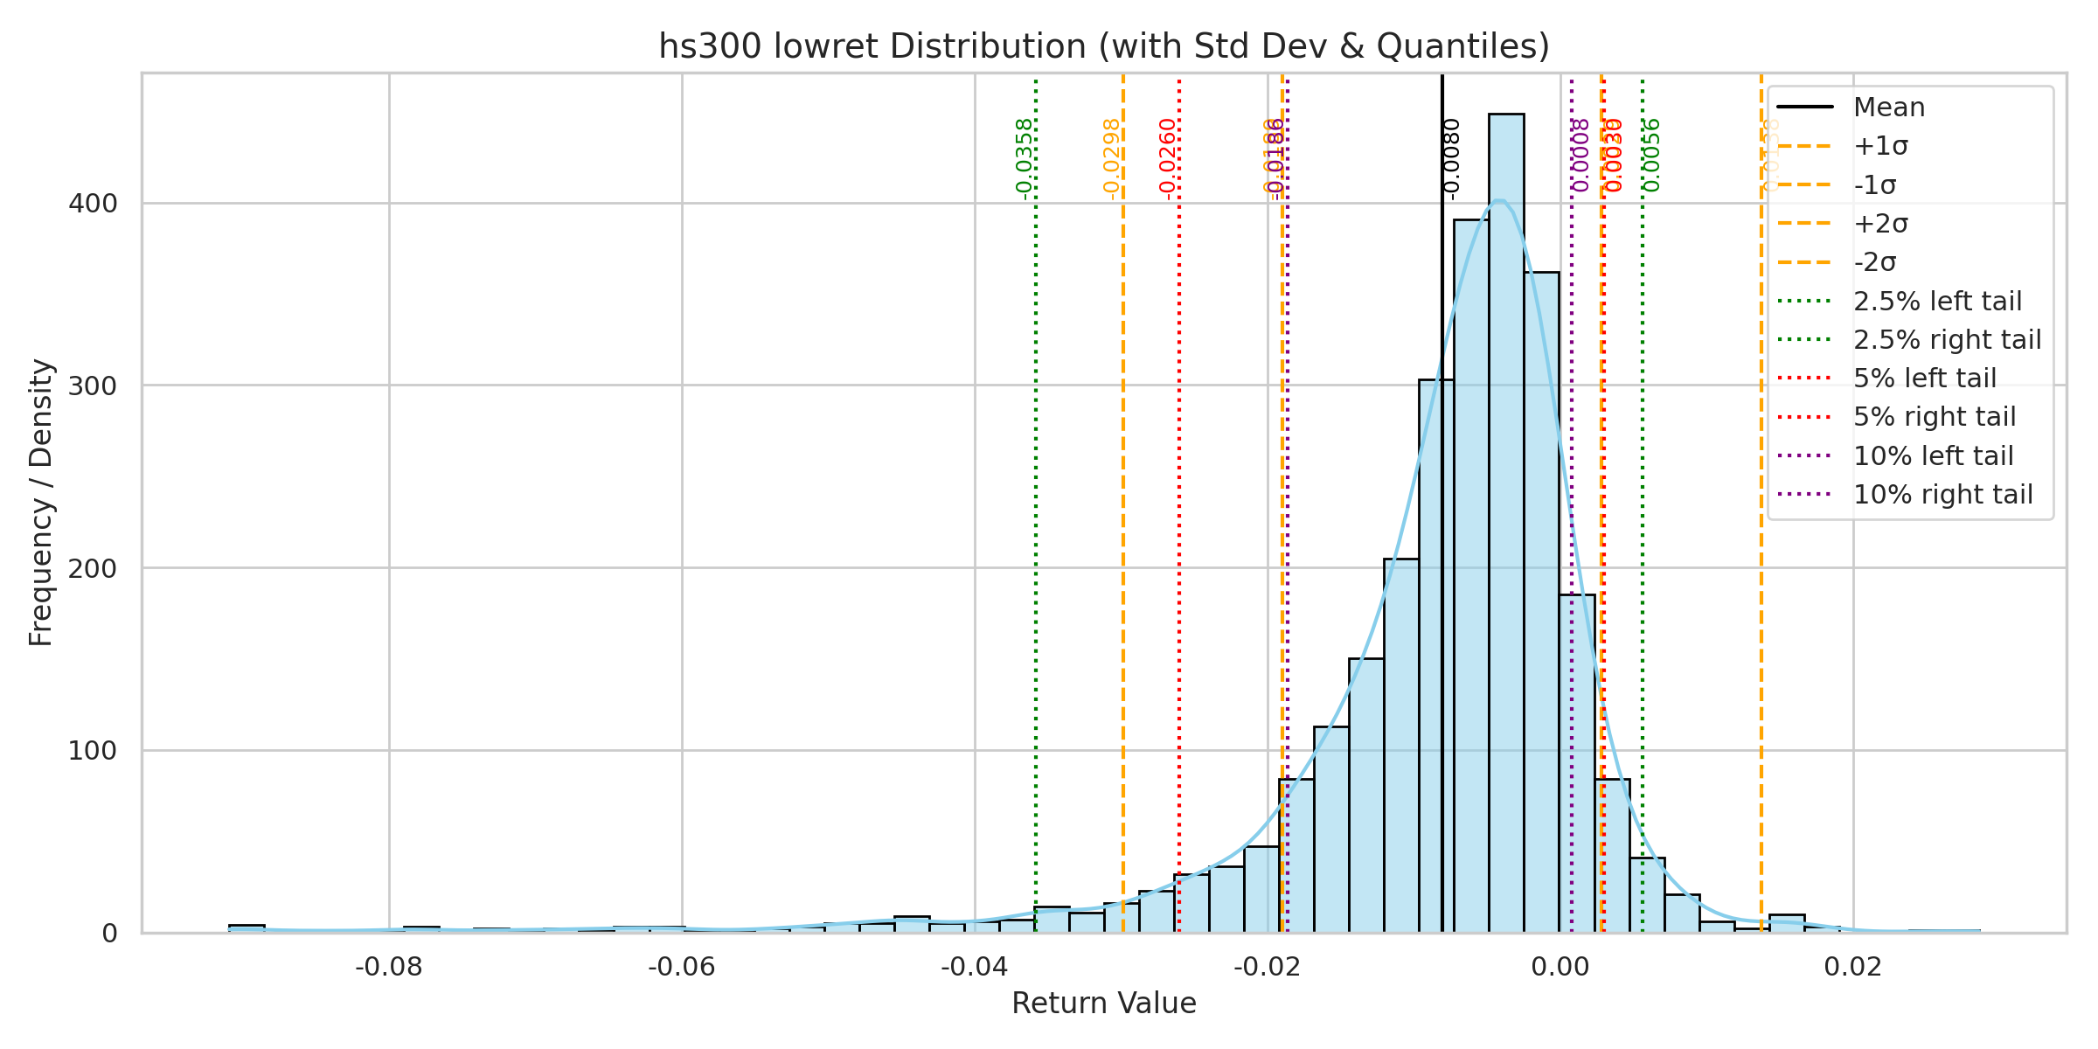
Task: Select the 2.5% left tail legend label
Action: point(1937,302)
